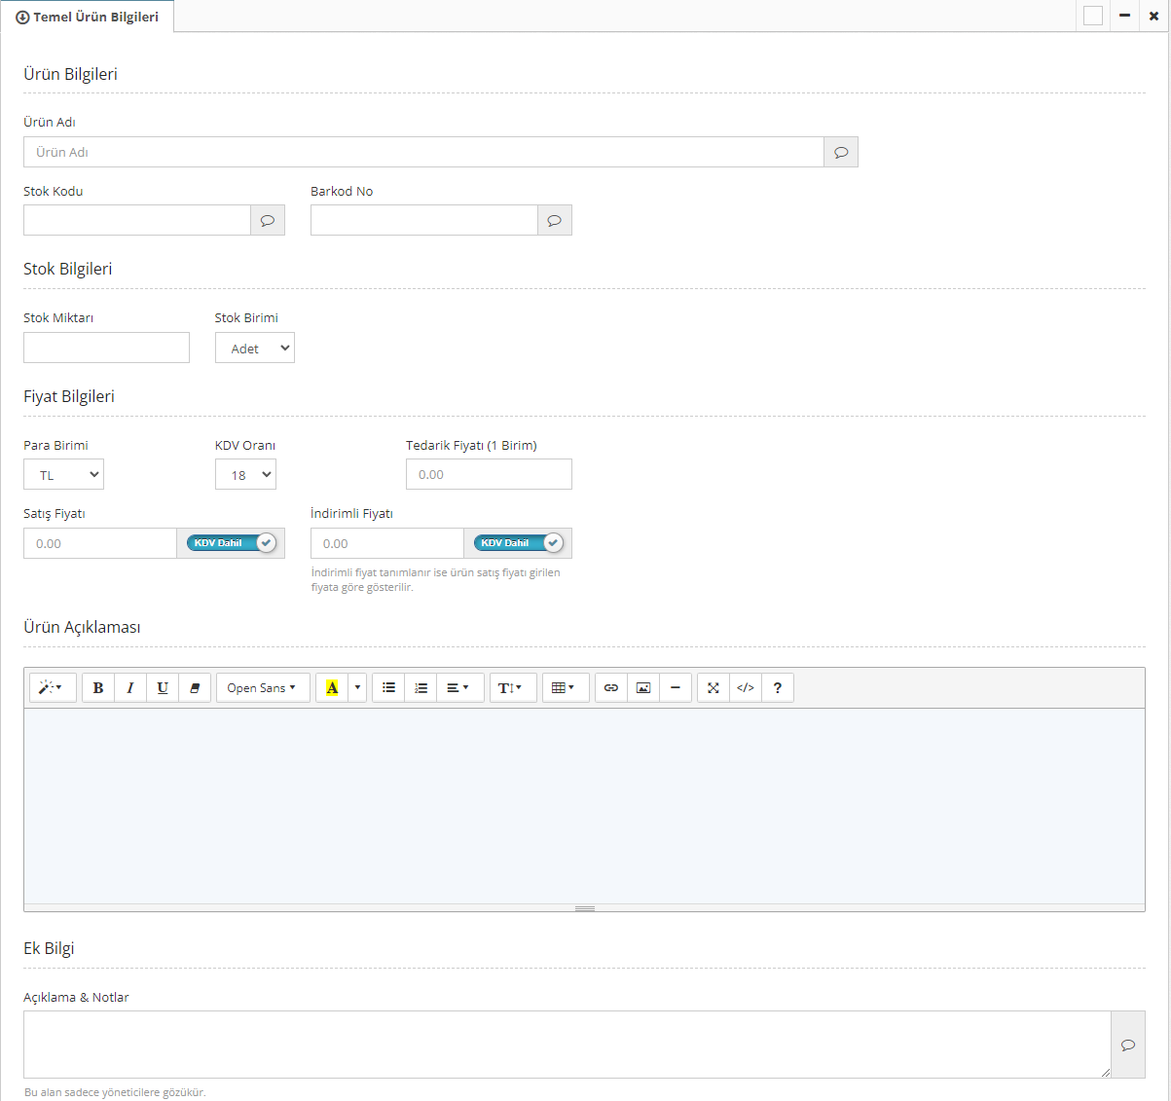Insert a picture via the image icon
Screen dimensions: 1171x1101
pos(643,688)
